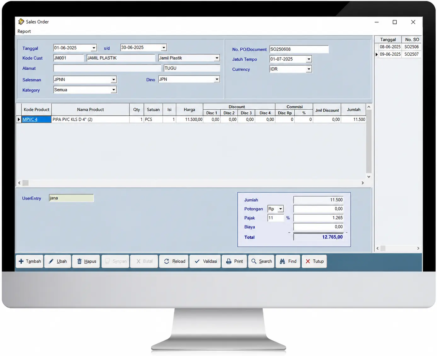Click the Total amount field 12.765,00

coord(318,237)
